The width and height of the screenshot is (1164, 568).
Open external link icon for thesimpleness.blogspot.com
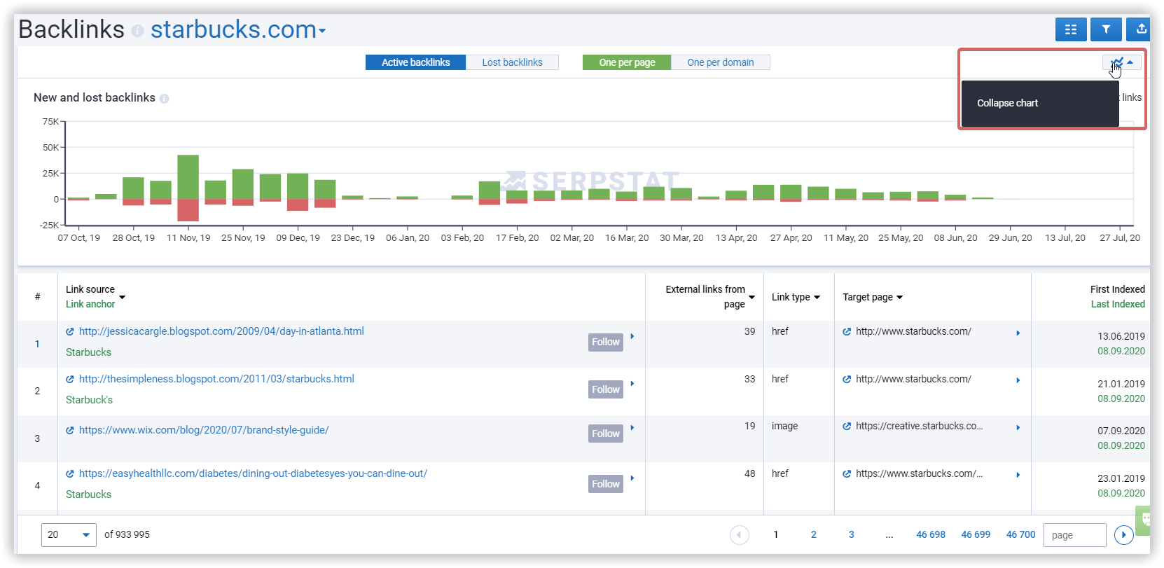pos(70,380)
